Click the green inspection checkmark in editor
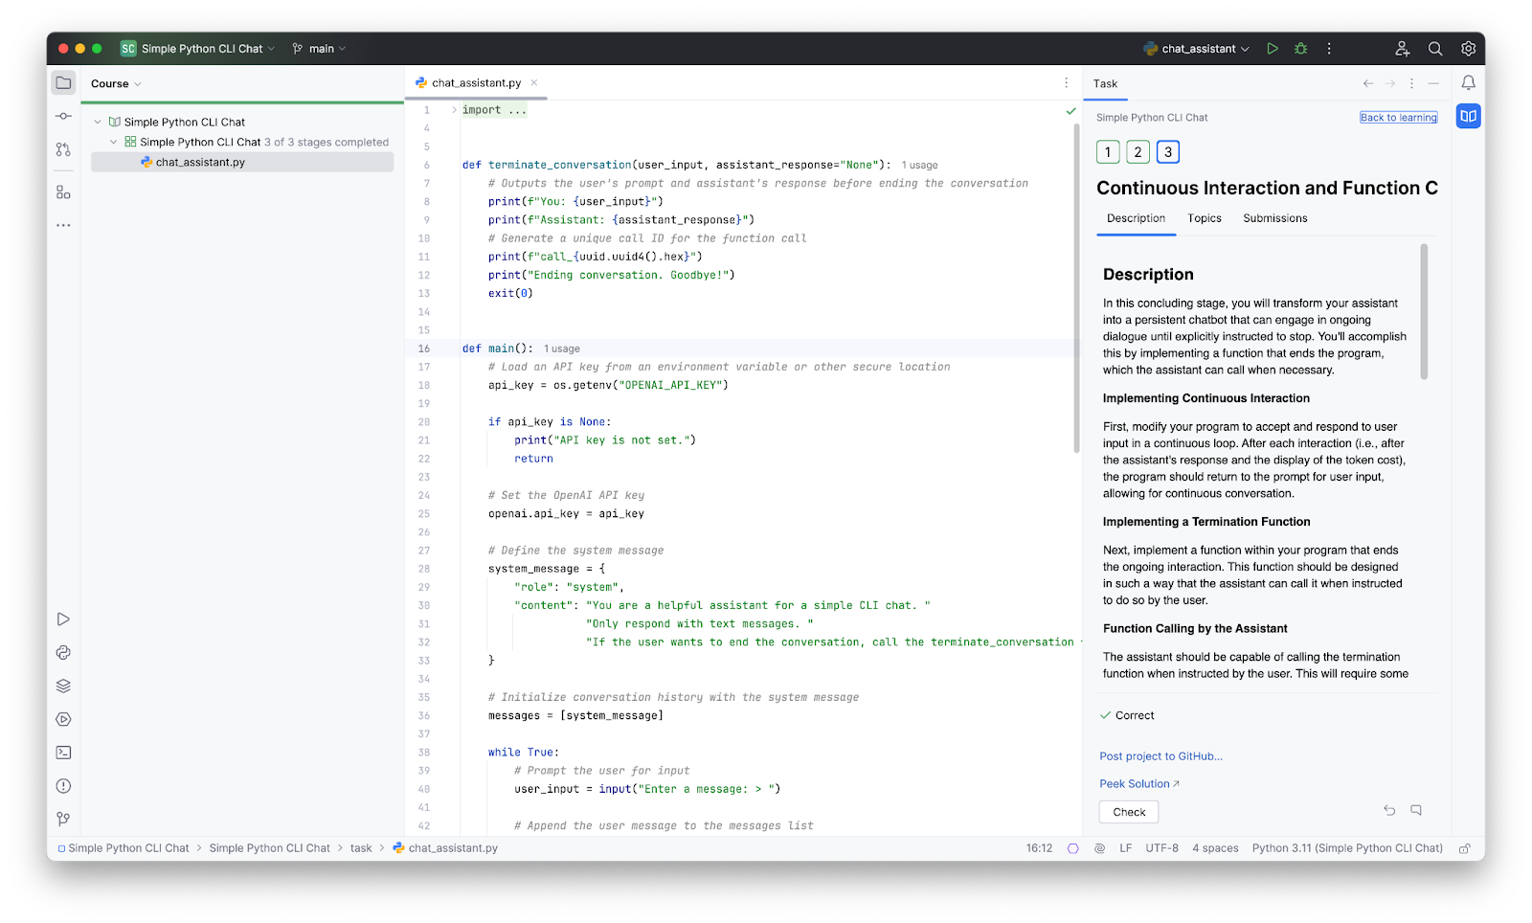Image resolution: width=1532 pixels, height=923 pixels. tap(1070, 111)
